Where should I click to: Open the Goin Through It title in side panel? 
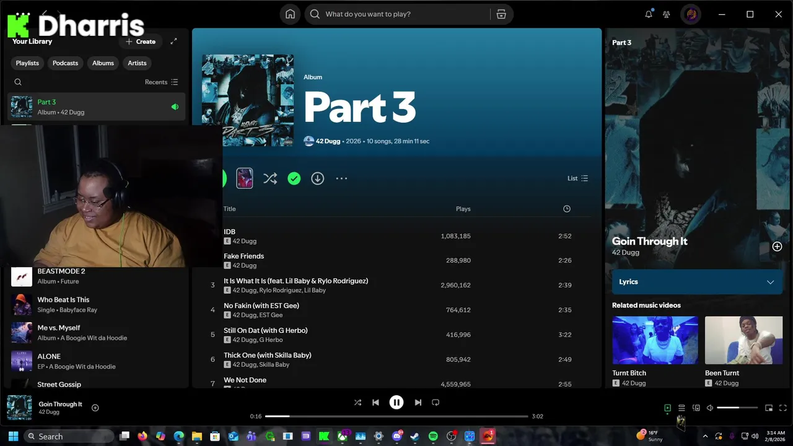(x=650, y=241)
